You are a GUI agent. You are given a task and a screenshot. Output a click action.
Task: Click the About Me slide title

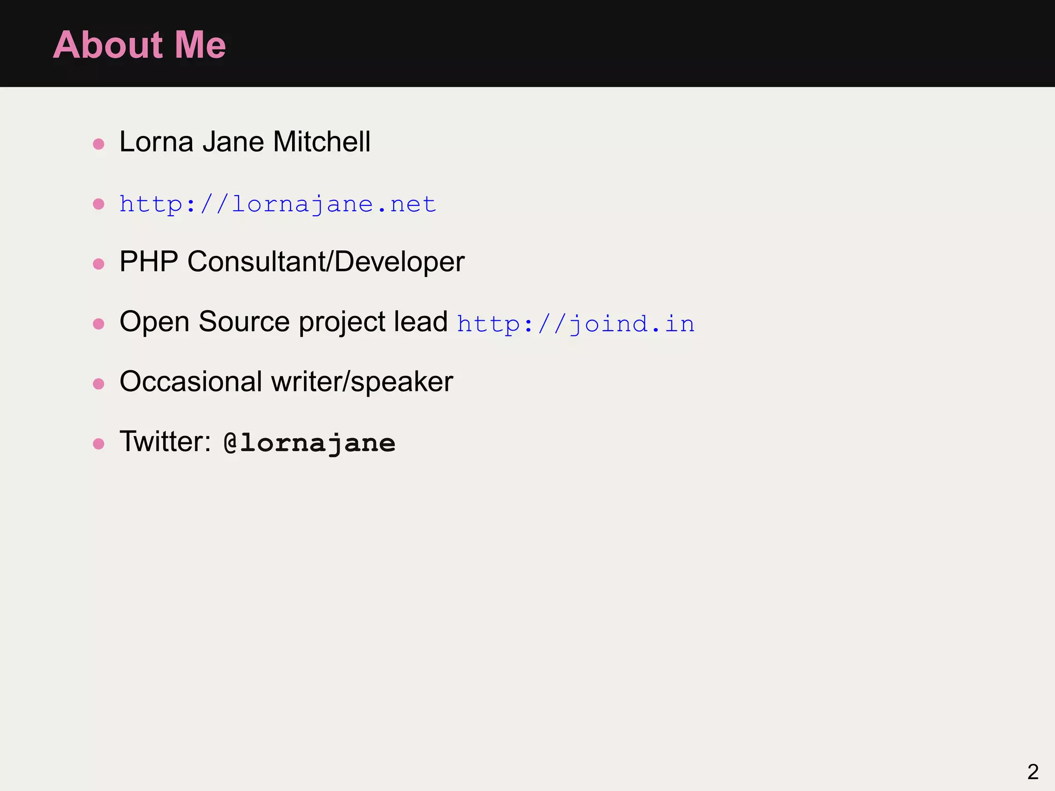139,45
